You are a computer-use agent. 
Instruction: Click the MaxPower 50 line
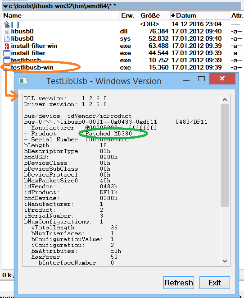[74, 257]
